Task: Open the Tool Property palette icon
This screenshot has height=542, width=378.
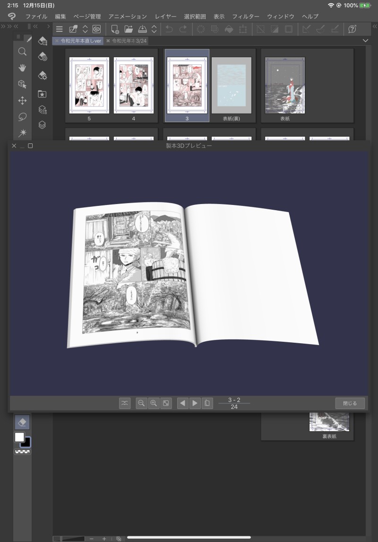Action: [43, 57]
